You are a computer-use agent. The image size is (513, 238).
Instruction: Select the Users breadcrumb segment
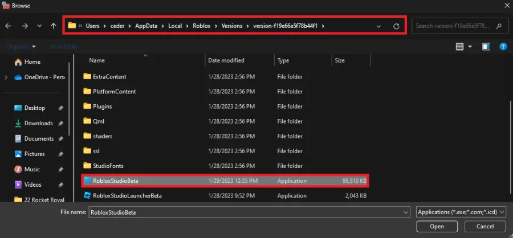pos(92,26)
